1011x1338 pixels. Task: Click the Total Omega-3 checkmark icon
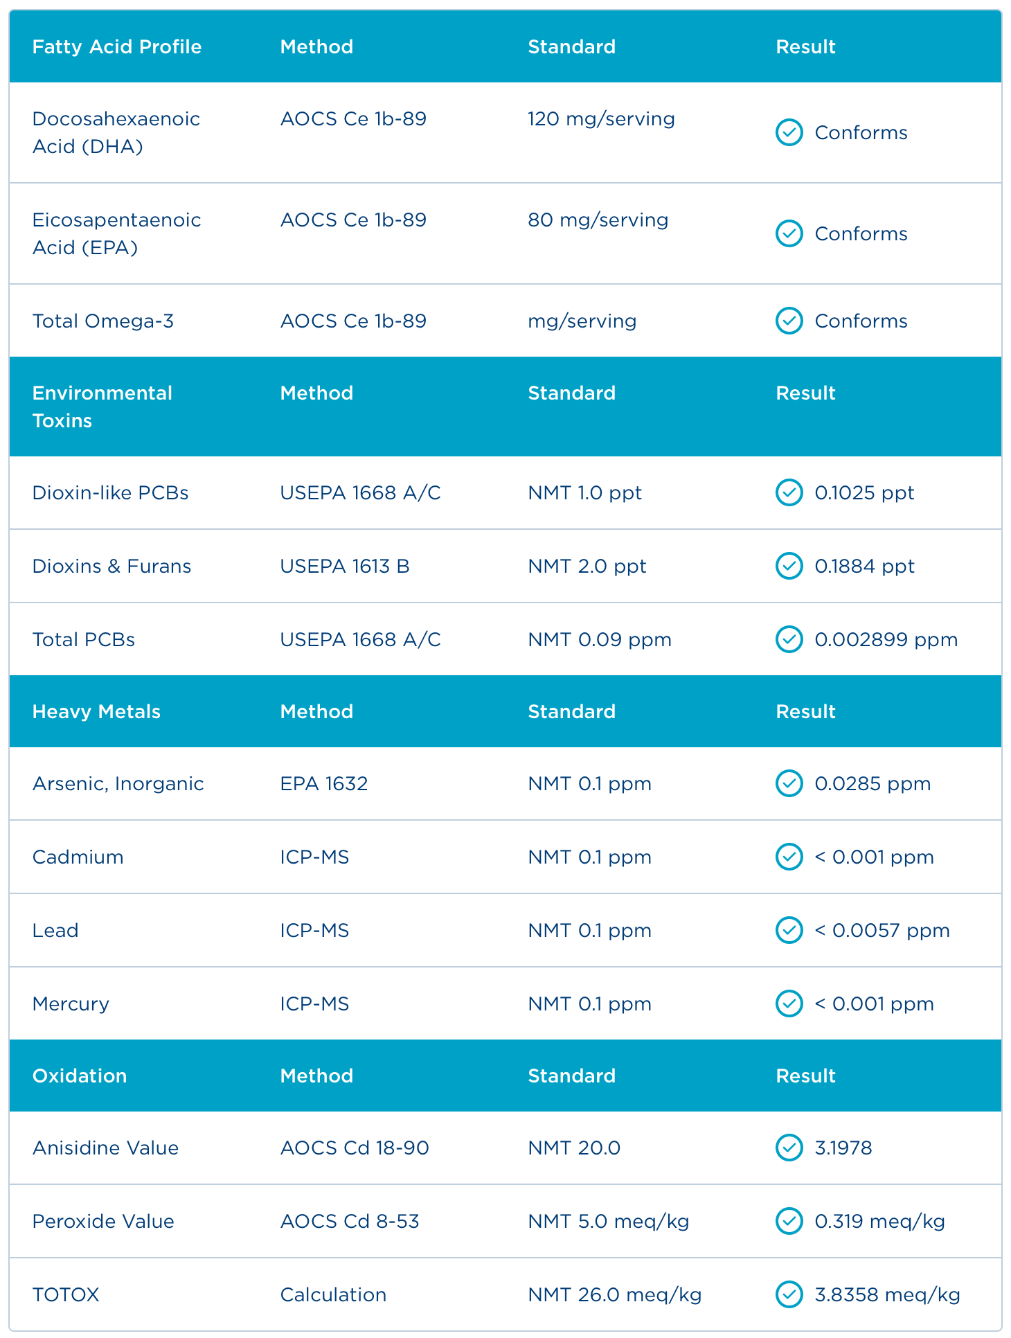[789, 321]
